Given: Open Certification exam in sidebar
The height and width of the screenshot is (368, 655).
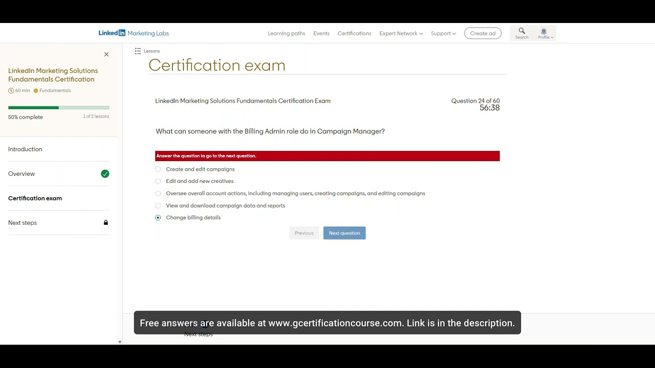Looking at the screenshot, I should click(x=59, y=198).
